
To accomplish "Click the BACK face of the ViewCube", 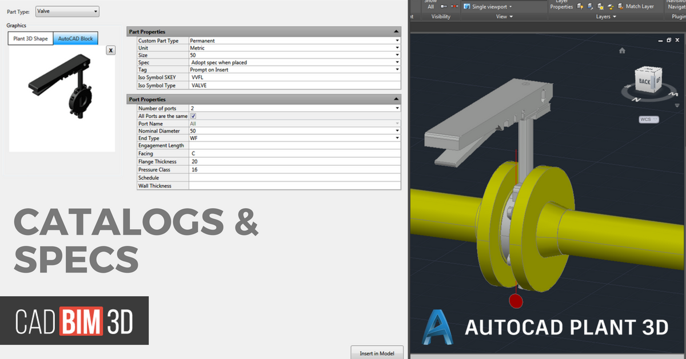I will 645,81.
